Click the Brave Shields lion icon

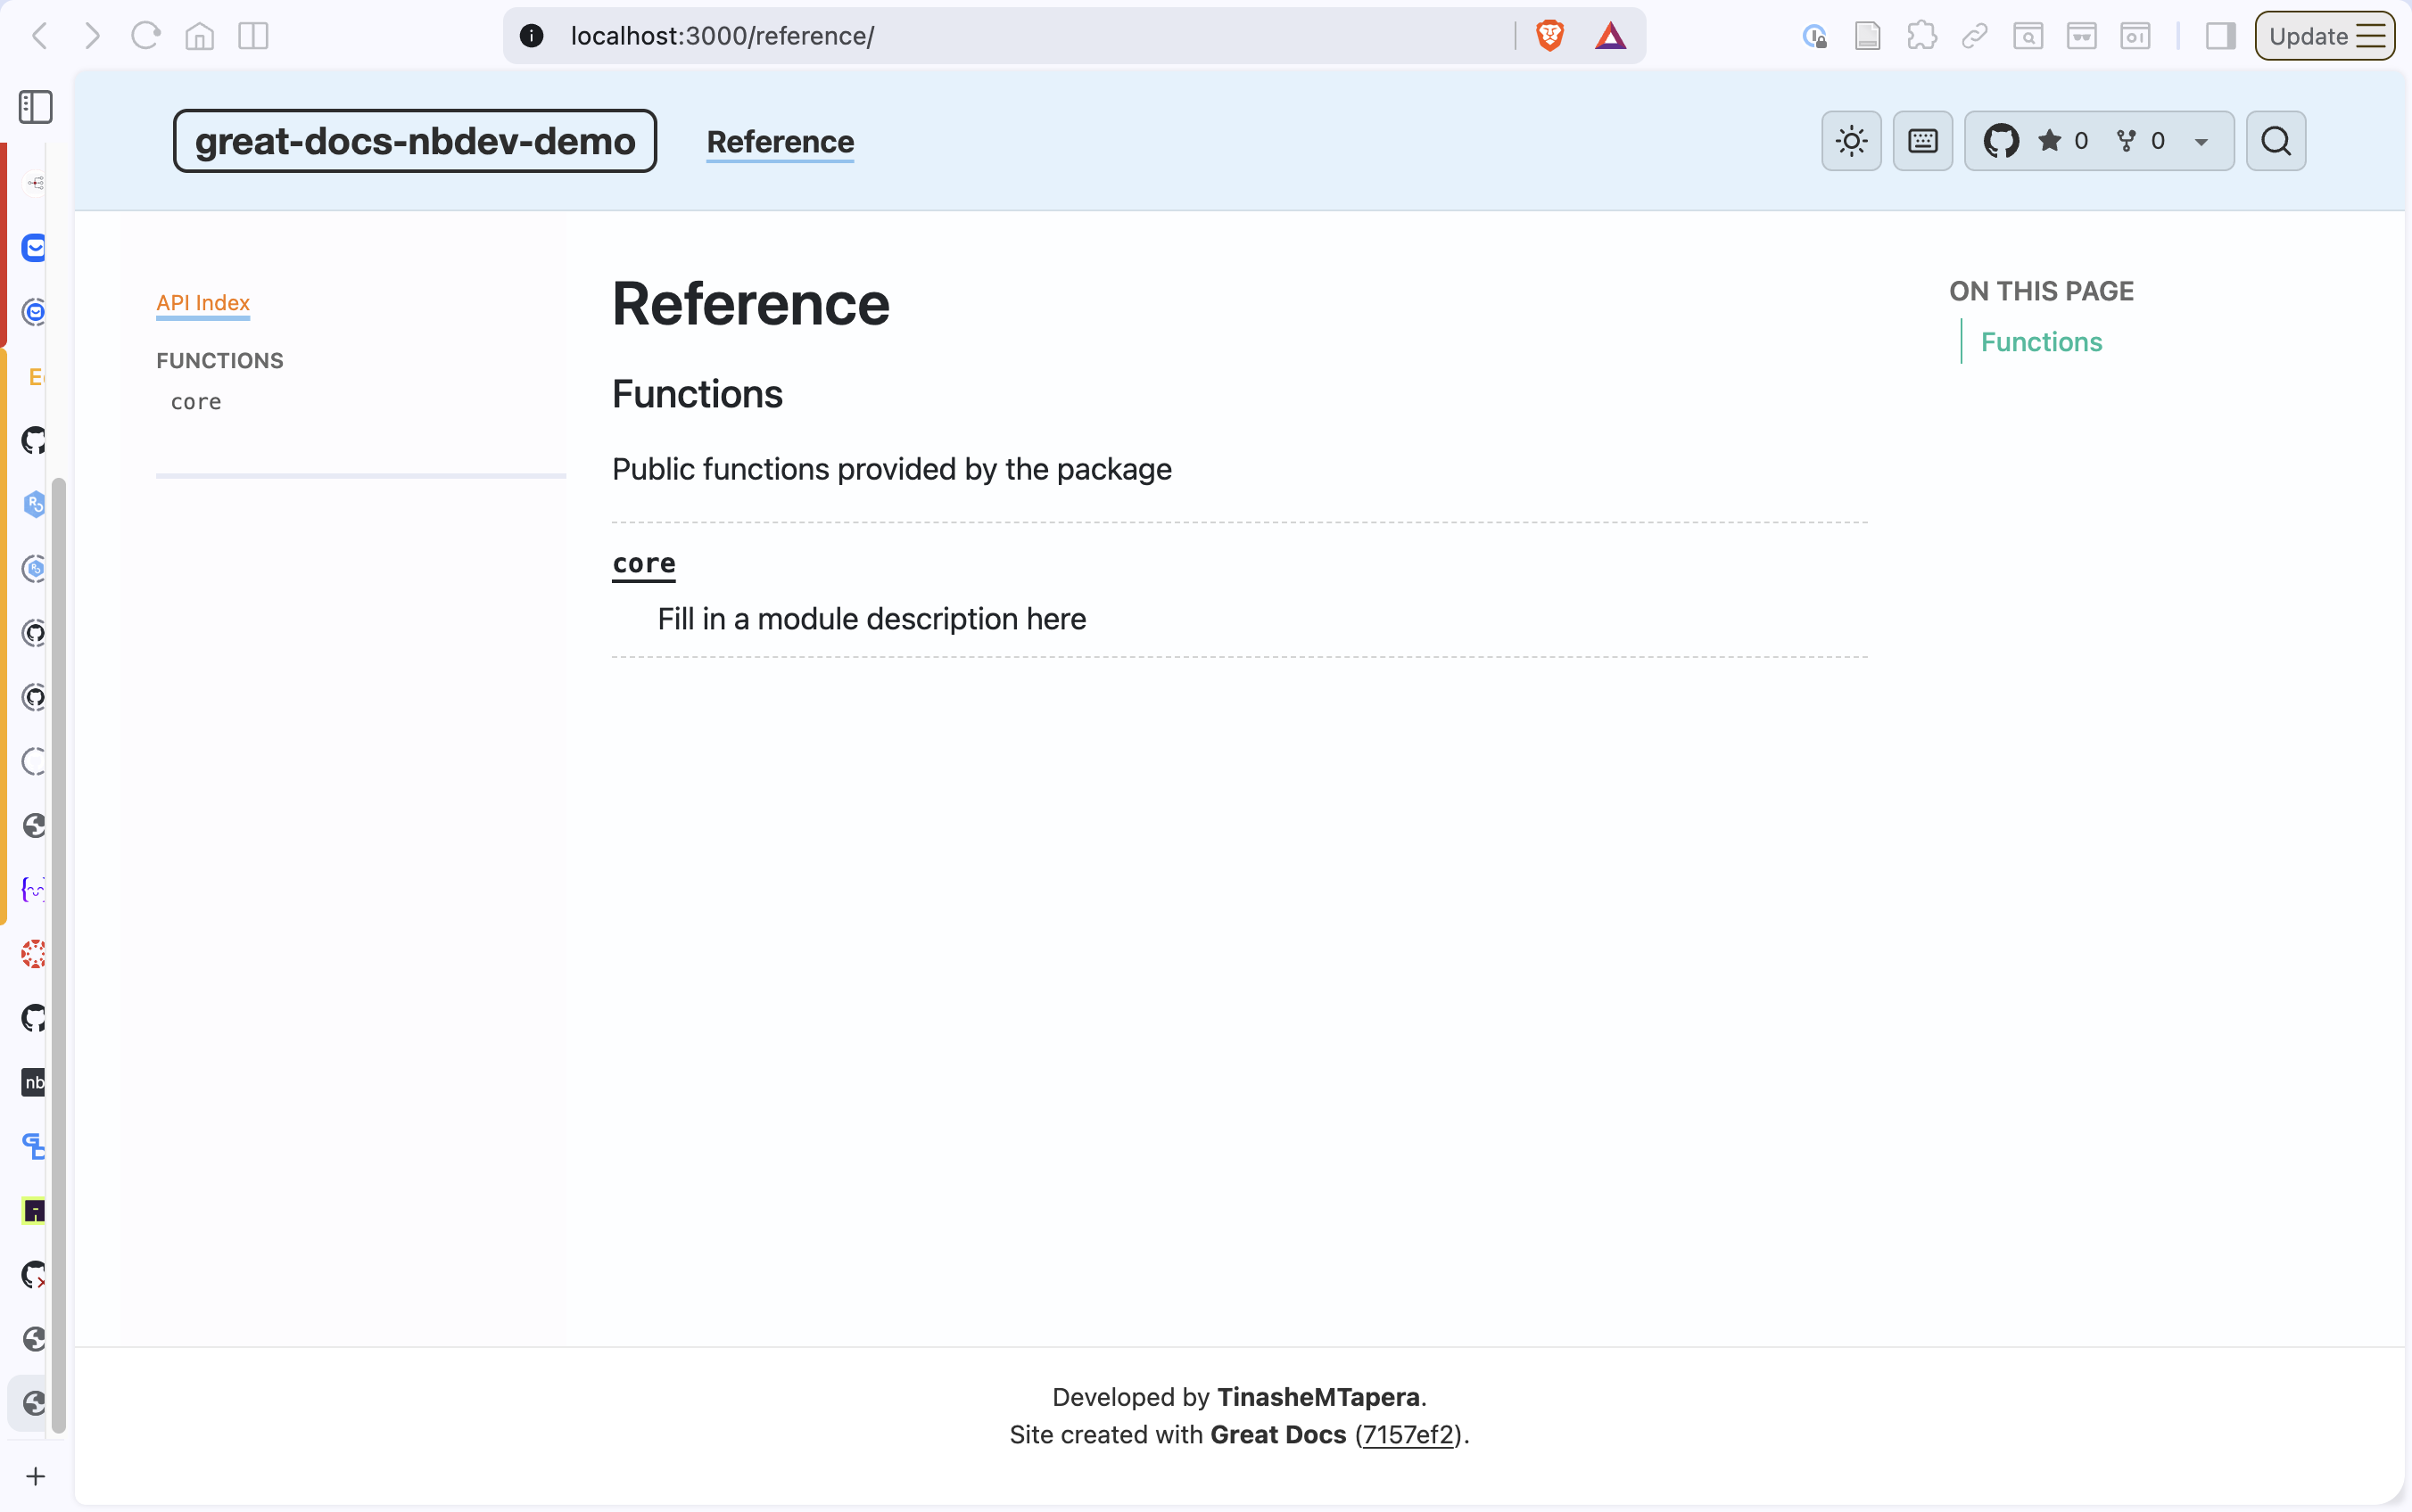tap(1549, 36)
